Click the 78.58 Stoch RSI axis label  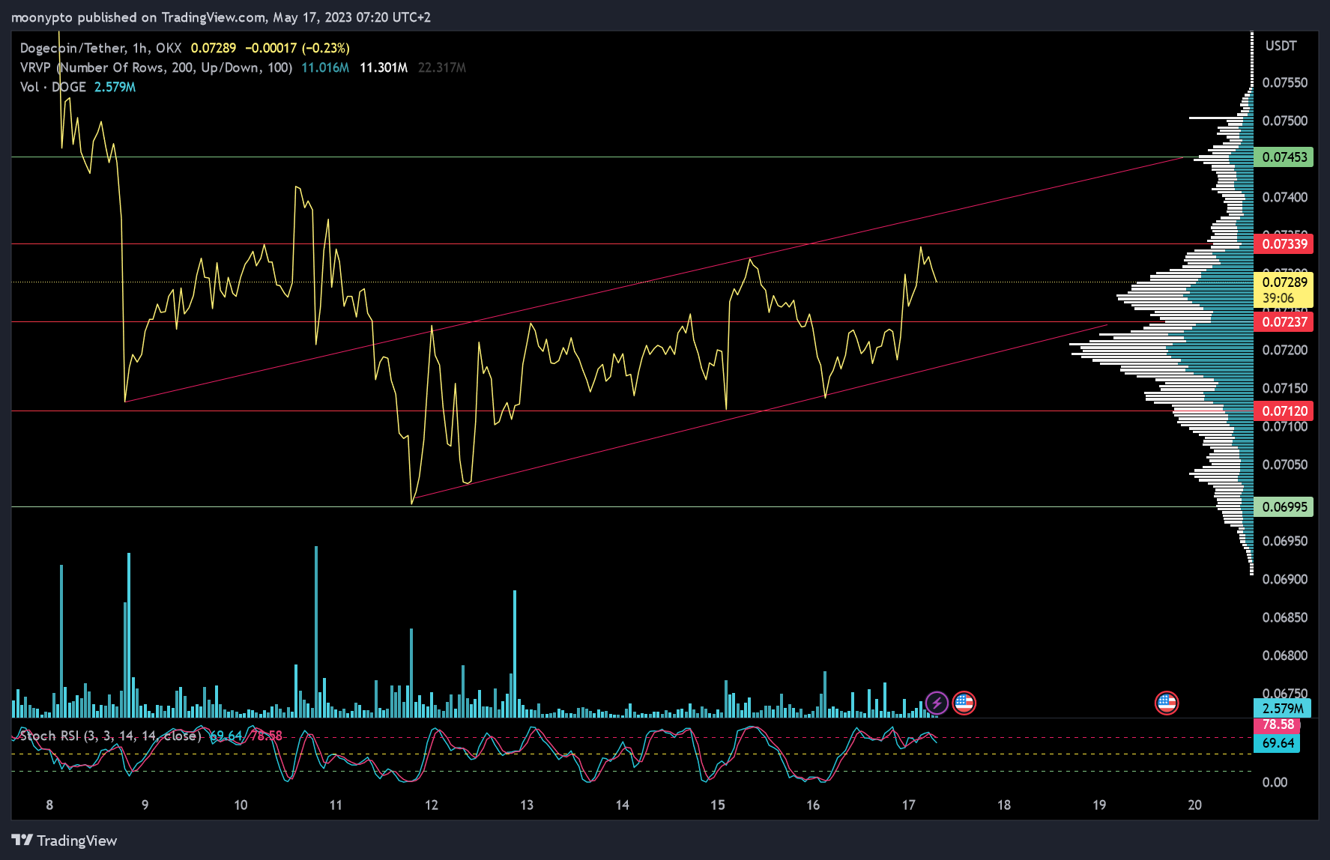pos(1278,724)
